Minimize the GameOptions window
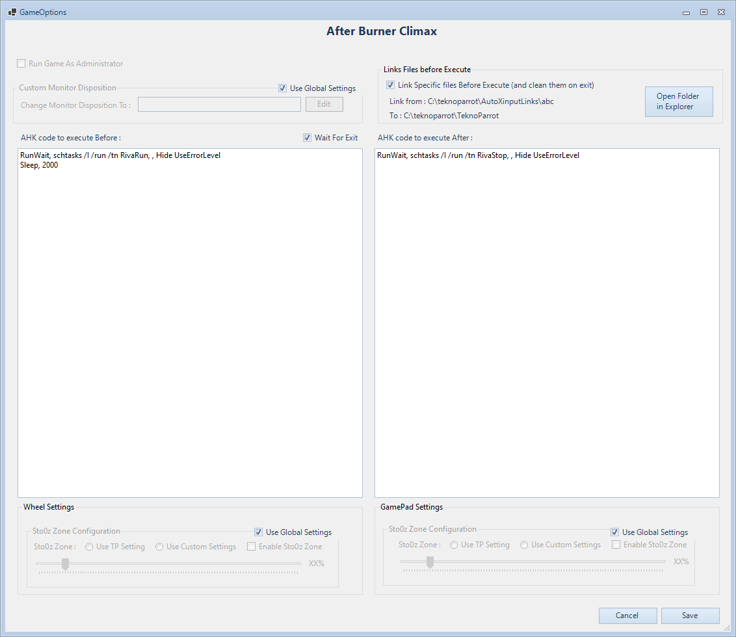This screenshot has height=637, width=736. point(686,12)
